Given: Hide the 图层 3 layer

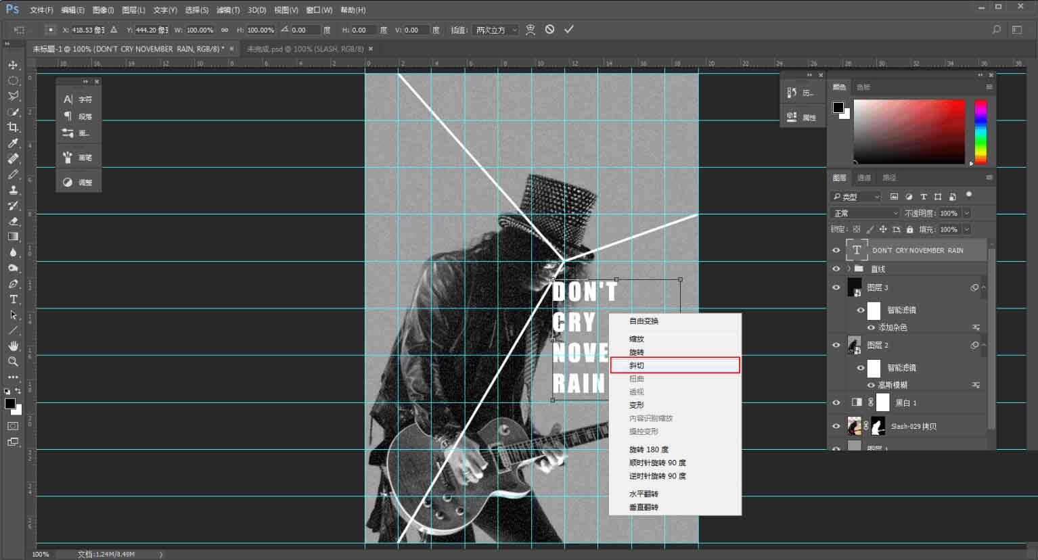Looking at the screenshot, I should [836, 287].
